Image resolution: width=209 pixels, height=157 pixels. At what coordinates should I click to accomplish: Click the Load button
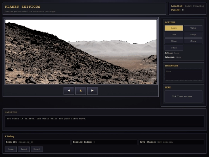click(24, 149)
